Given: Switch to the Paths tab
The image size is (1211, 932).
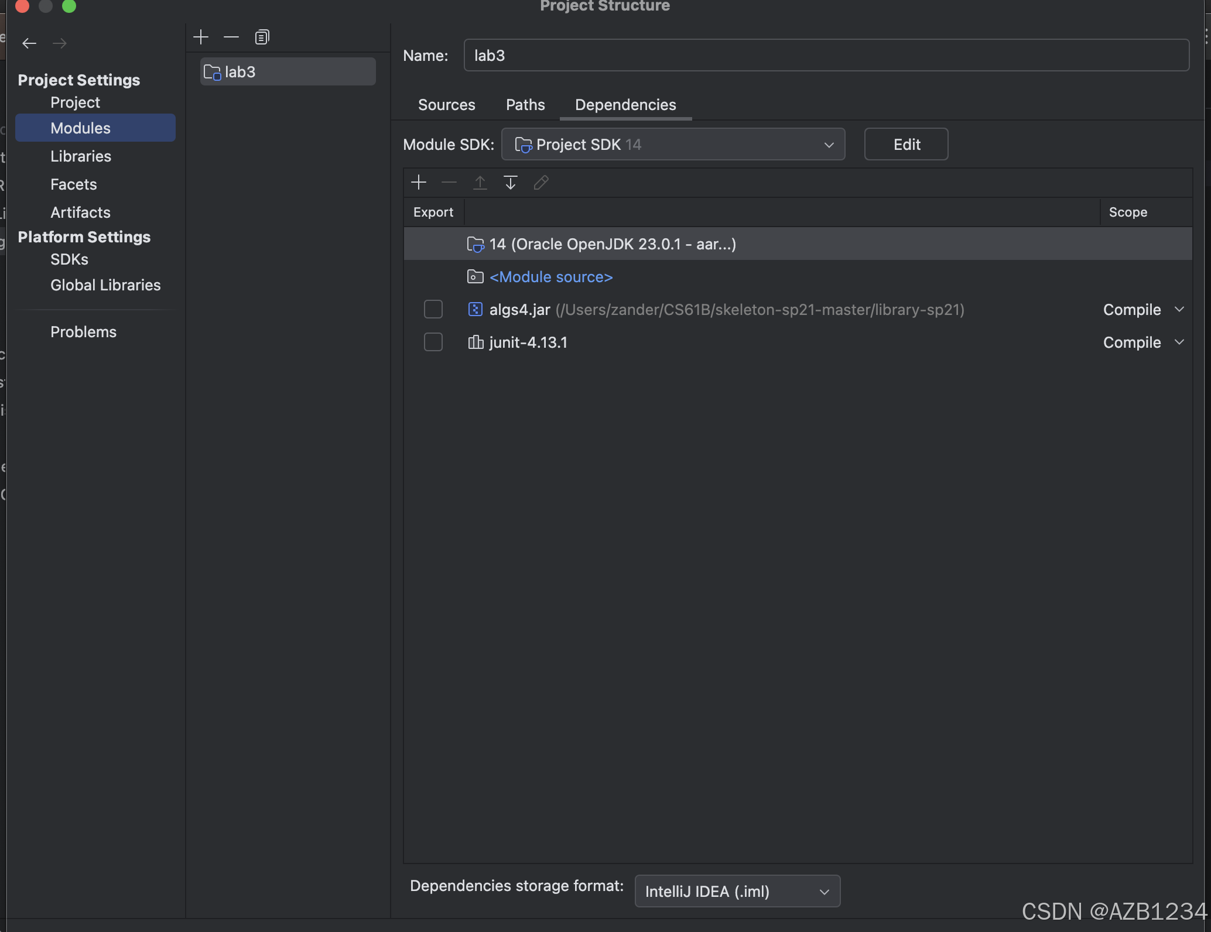Looking at the screenshot, I should click(525, 105).
